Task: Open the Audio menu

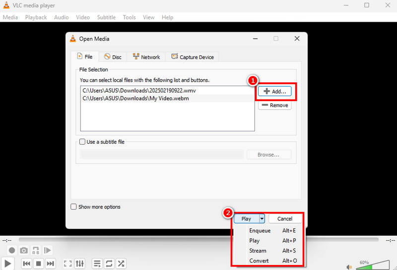Action: (61, 17)
